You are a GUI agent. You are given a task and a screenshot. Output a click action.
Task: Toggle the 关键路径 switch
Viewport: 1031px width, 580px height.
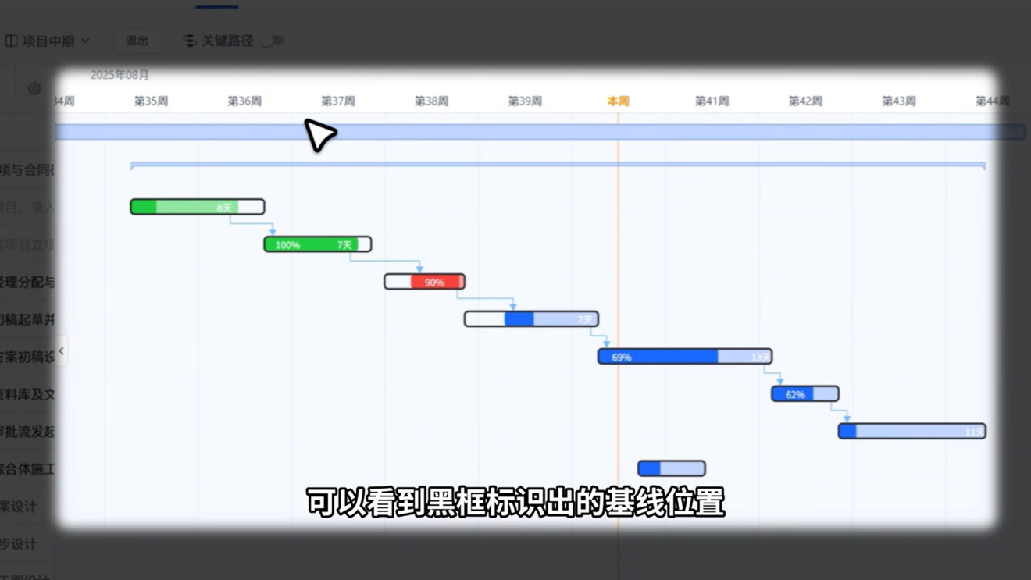tap(272, 41)
